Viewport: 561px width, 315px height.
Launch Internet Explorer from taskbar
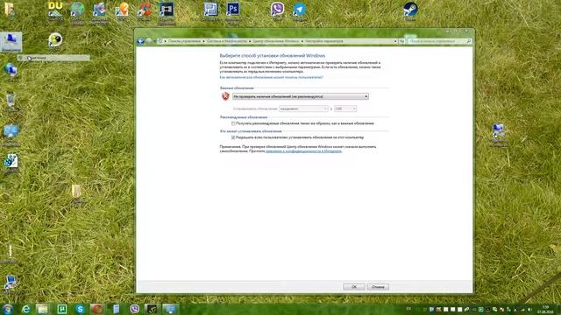tap(25, 309)
